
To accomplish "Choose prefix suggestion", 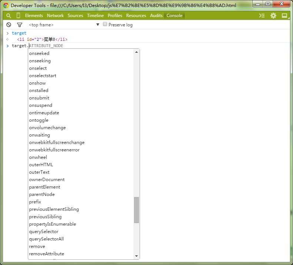I will coord(35,202).
